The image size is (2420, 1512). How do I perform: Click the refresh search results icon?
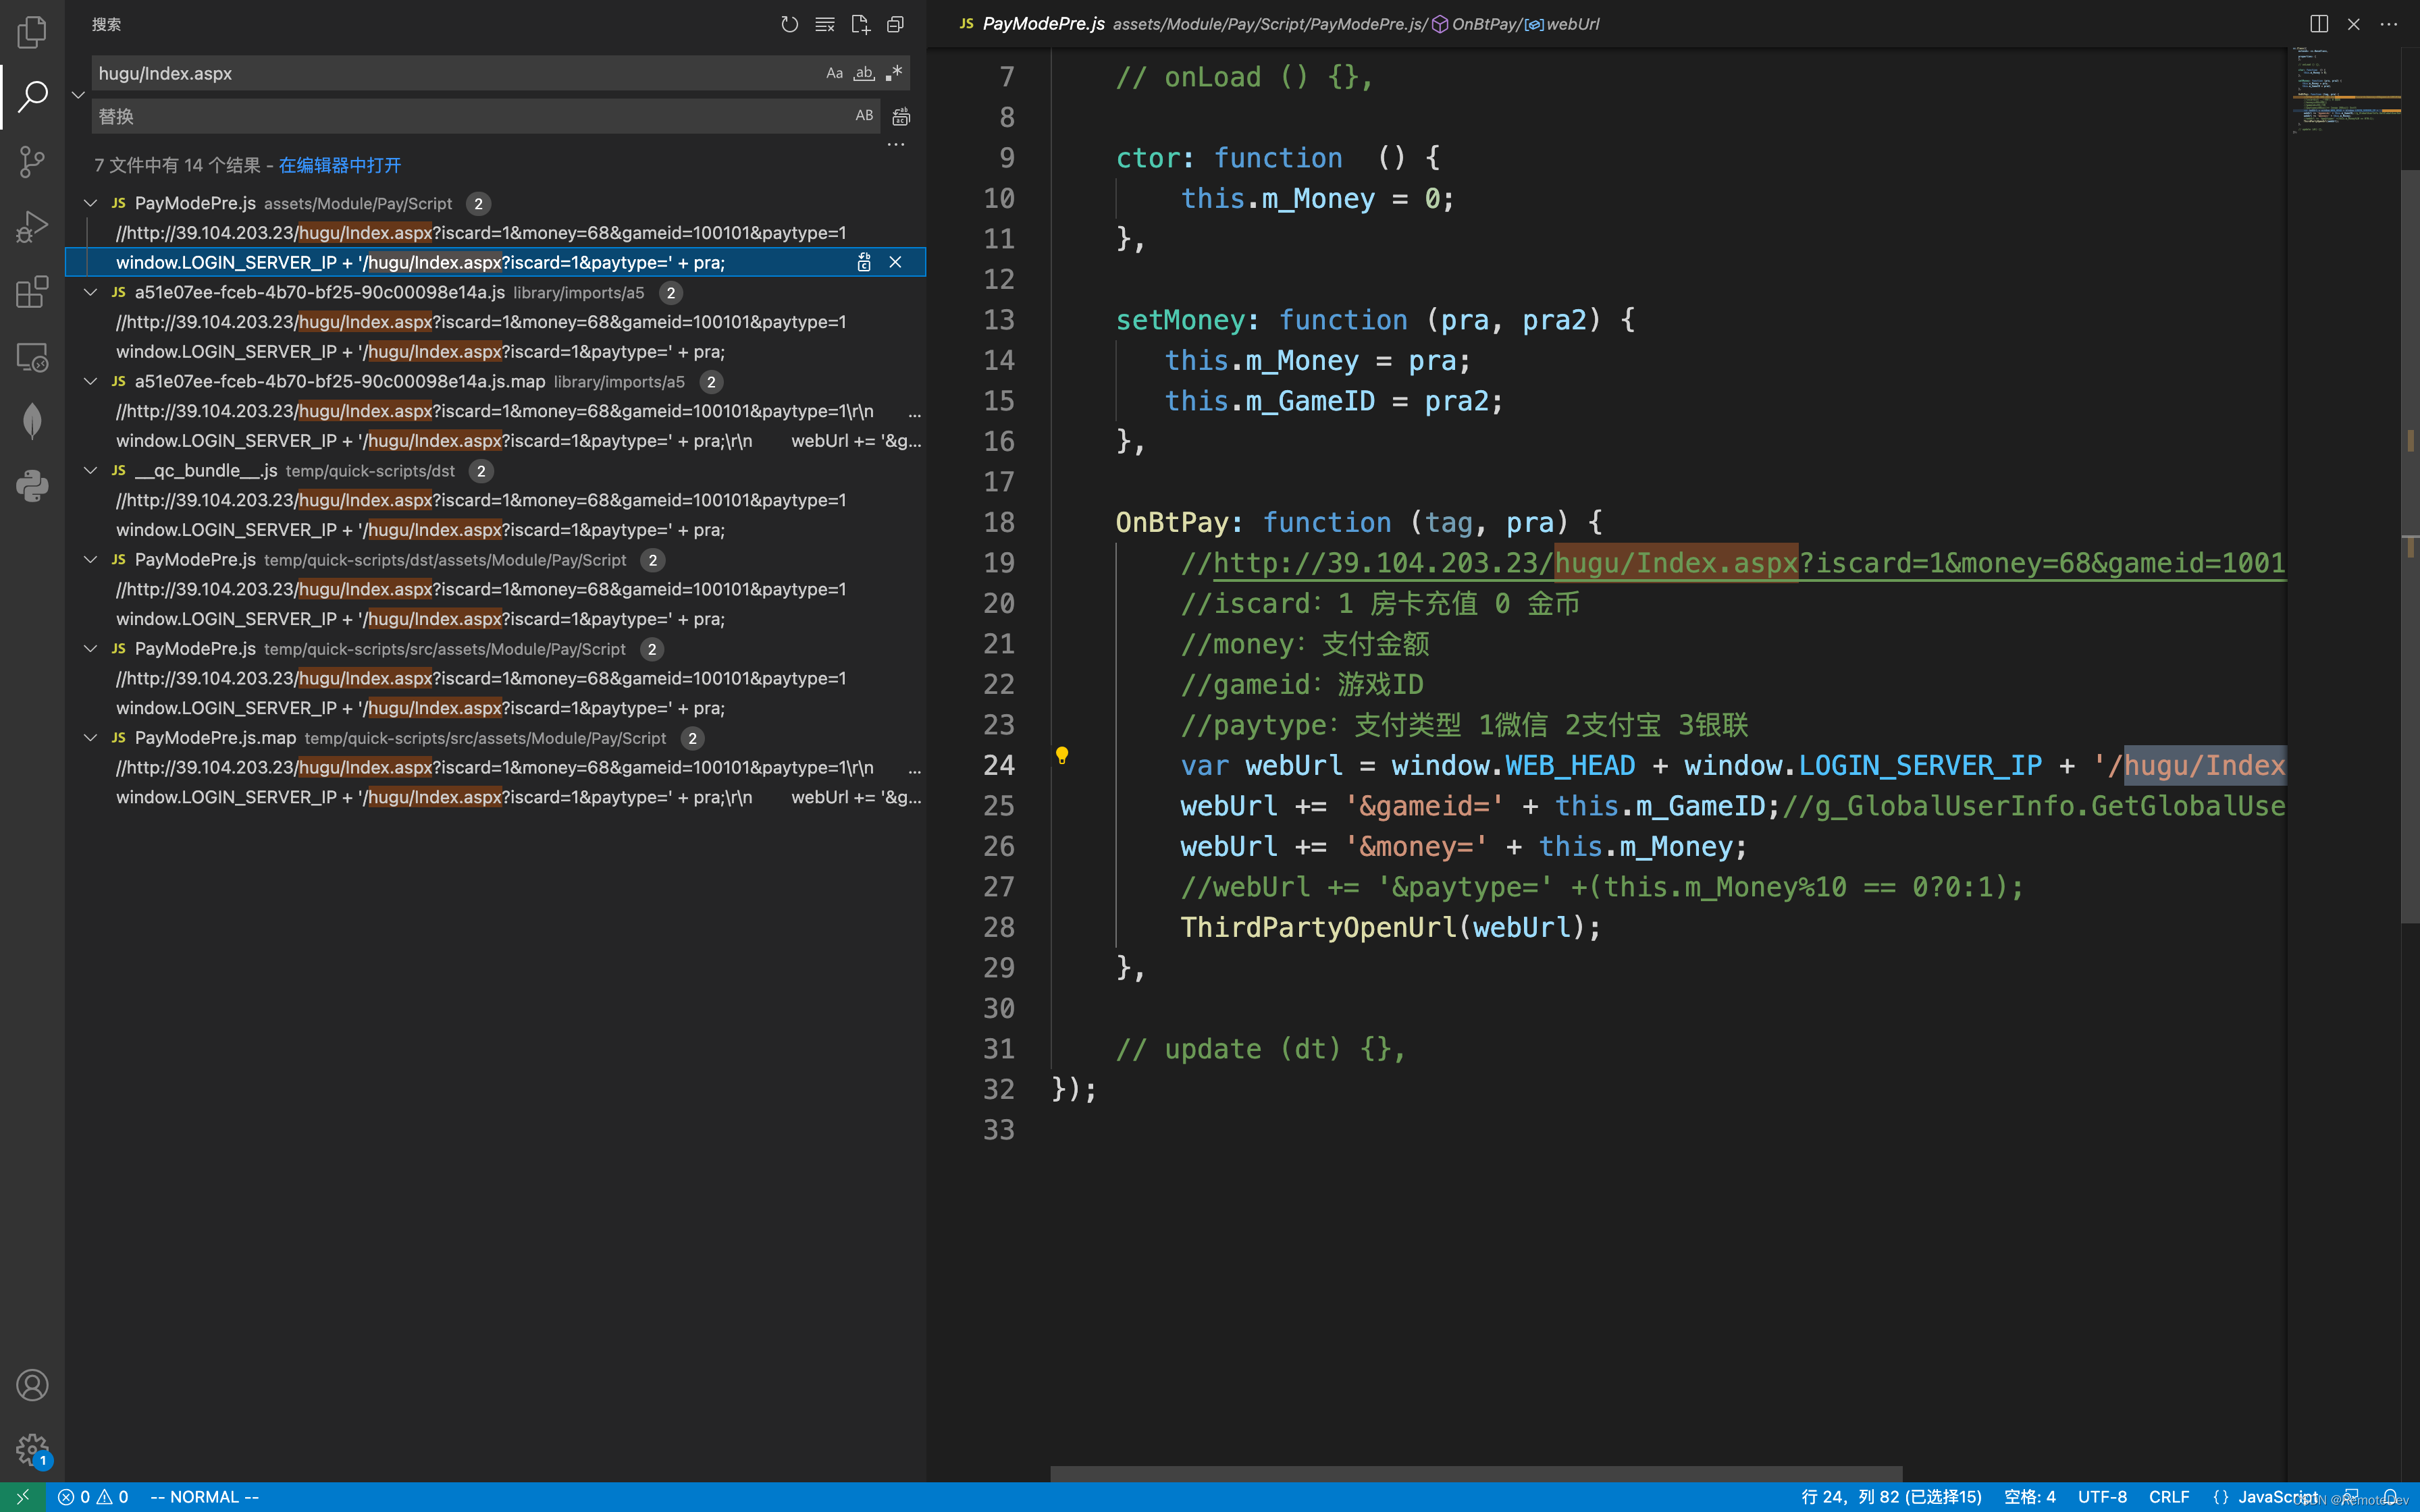[789, 24]
